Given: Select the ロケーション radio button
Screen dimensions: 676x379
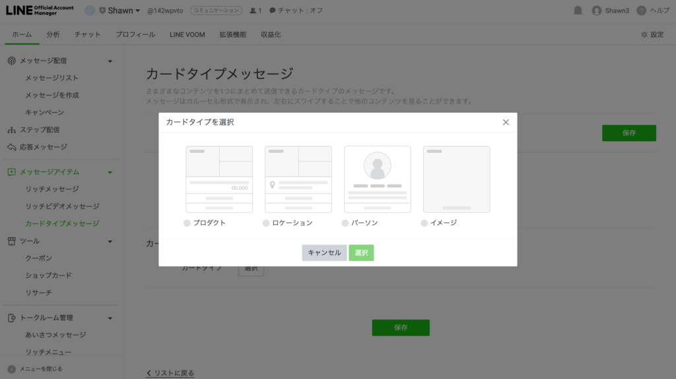Looking at the screenshot, I should tap(267, 223).
